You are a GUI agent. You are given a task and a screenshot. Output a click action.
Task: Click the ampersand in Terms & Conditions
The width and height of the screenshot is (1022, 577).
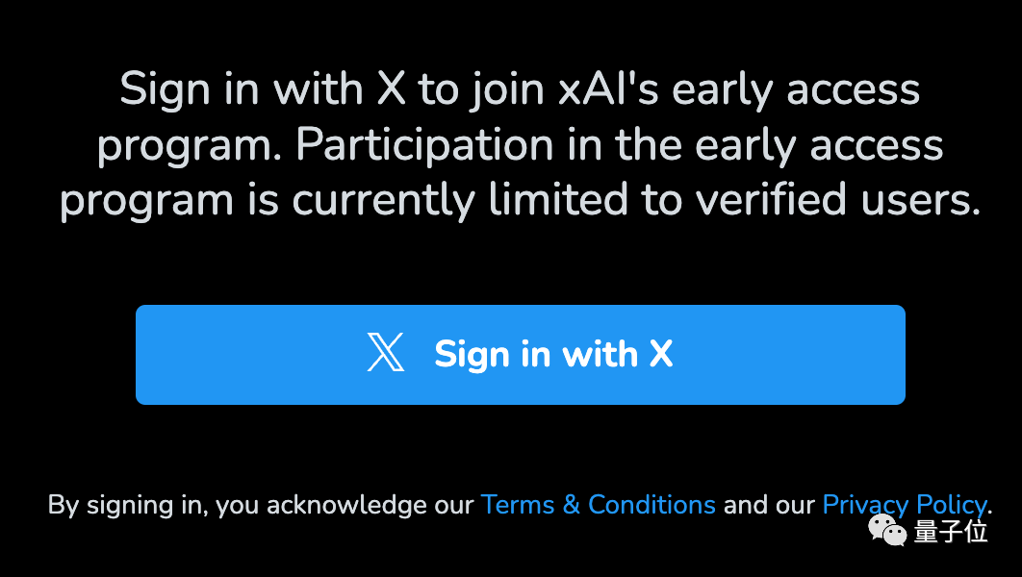coord(572,505)
